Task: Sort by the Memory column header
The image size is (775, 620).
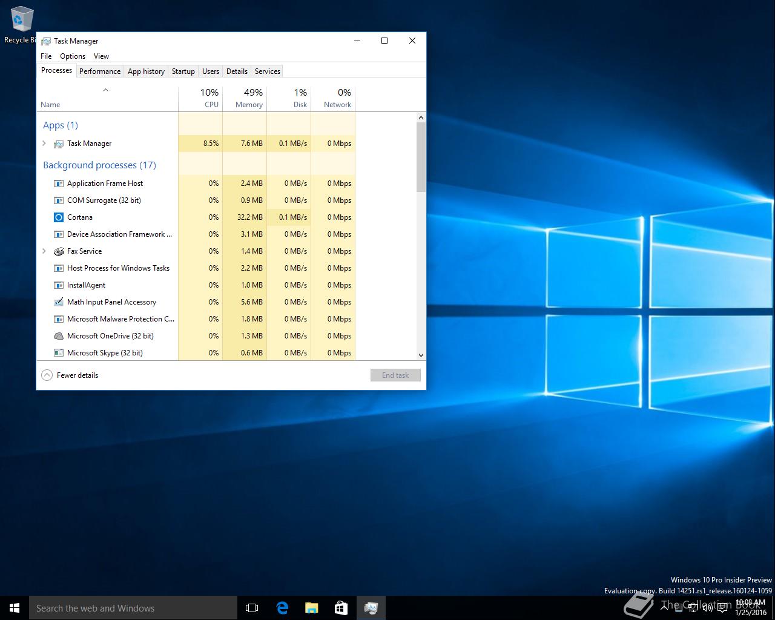Action: (x=245, y=99)
